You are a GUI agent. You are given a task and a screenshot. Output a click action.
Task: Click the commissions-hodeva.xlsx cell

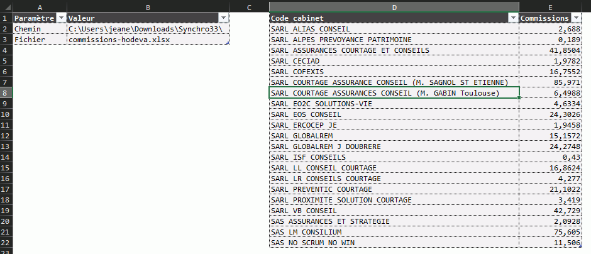pyautogui.click(x=148, y=40)
